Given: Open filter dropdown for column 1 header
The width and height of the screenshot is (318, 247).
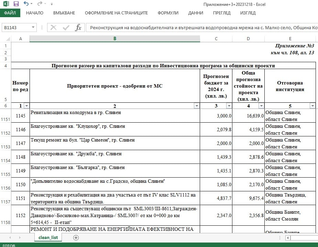Looking at the screenshot, I should (26, 106).
